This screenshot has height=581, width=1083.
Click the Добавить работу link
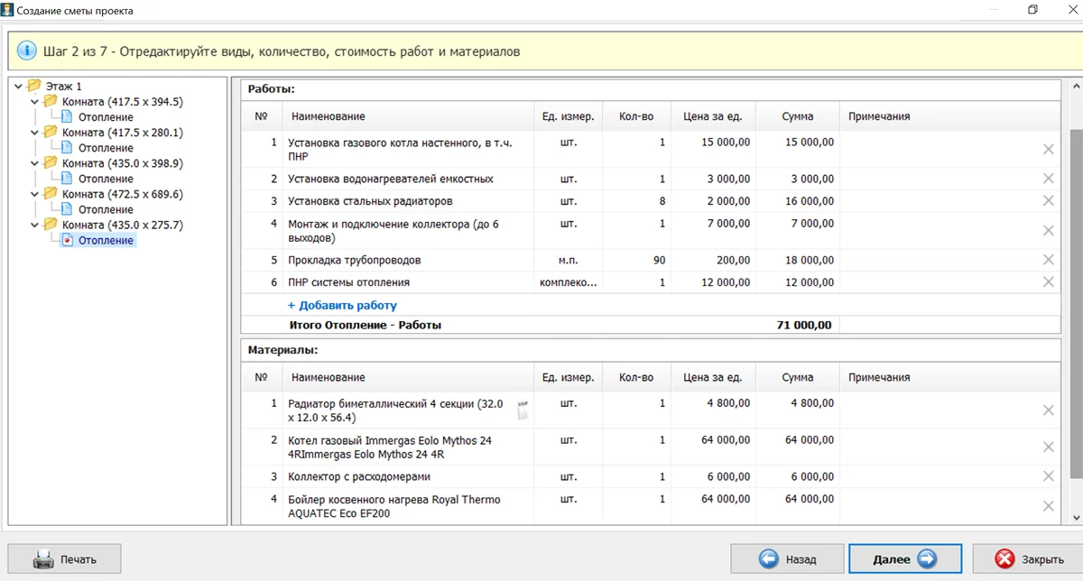coord(342,306)
